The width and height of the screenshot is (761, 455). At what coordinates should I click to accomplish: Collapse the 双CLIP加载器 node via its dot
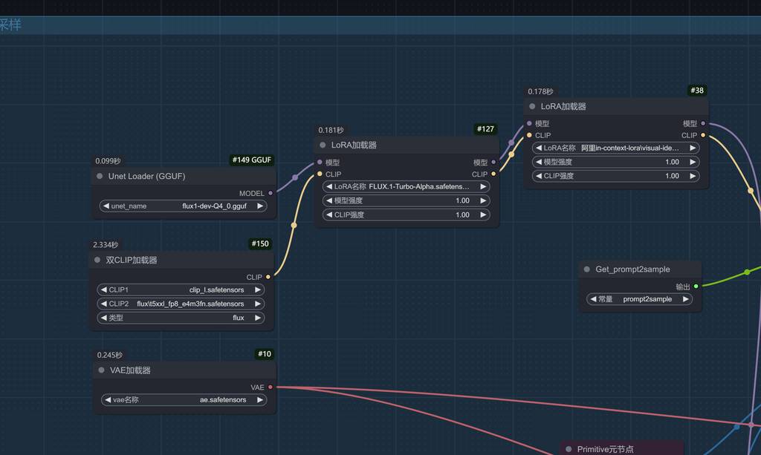tap(97, 261)
